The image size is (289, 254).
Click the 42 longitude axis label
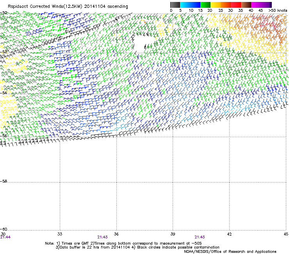tap(229, 234)
